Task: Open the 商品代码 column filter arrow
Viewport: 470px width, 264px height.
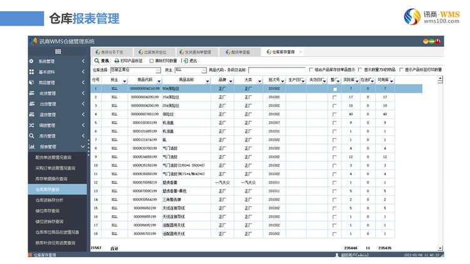Action: pos(159,81)
